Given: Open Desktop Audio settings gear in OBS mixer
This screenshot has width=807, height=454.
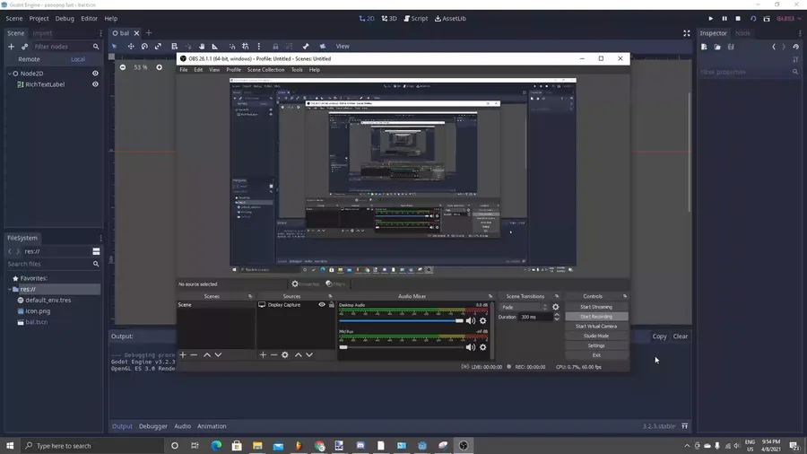Looking at the screenshot, I should pos(482,320).
